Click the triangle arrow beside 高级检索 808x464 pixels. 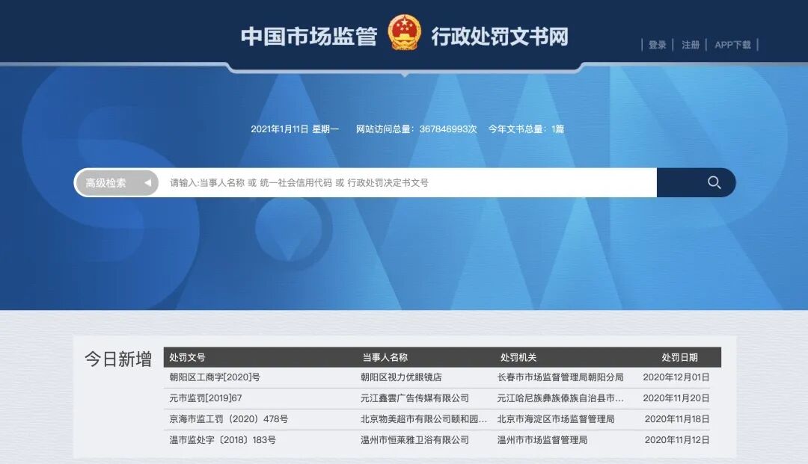147,182
